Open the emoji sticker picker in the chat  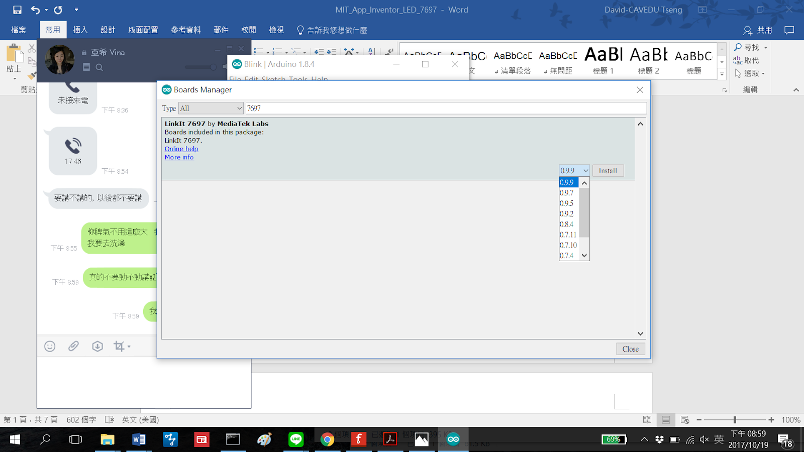coord(50,346)
